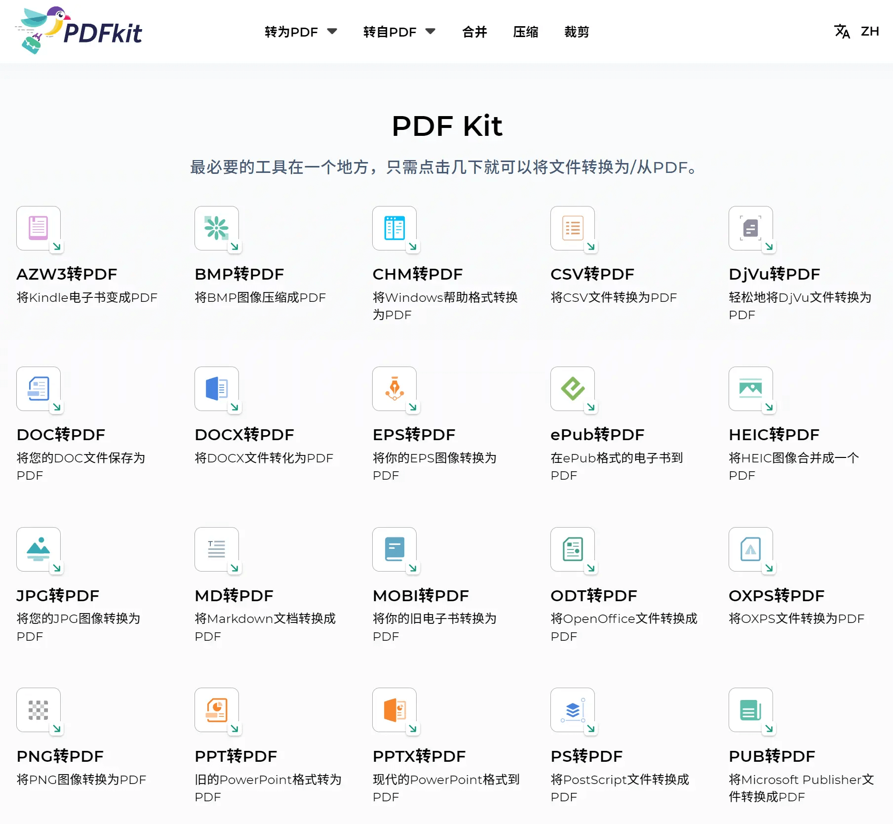This screenshot has height=824, width=893.
Task: Select the ePub转PDF green book icon
Action: pos(572,389)
